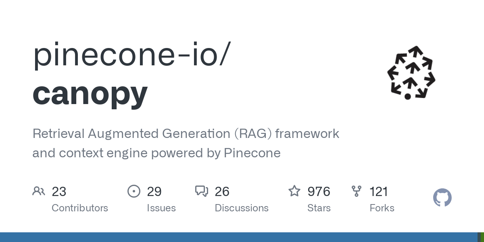The height and width of the screenshot is (242, 484).
Task: Click the star count 976
Action: (x=319, y=192)
